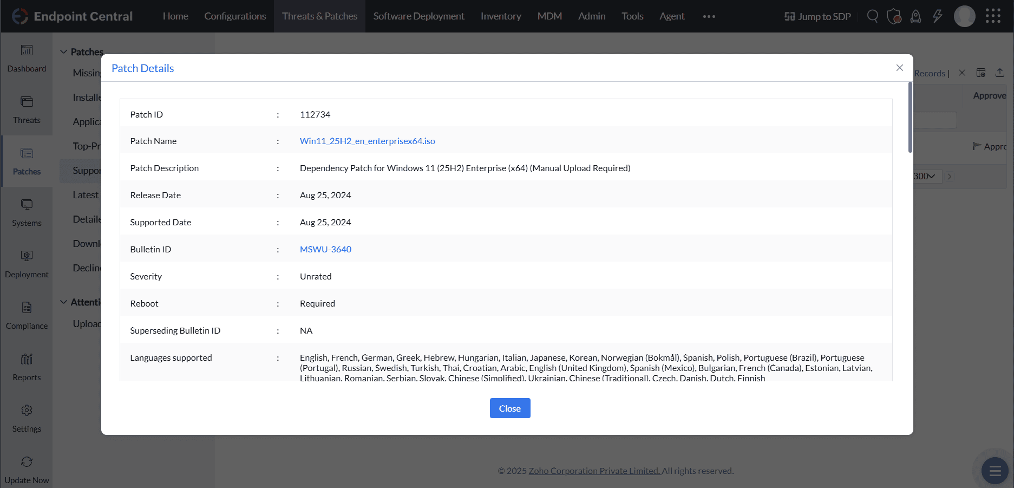This screenshot has height=488, width=1014.
Task: Click the Release Date value Aug 25, 2024
Action: pyautogui.click(x=325, y=195)
